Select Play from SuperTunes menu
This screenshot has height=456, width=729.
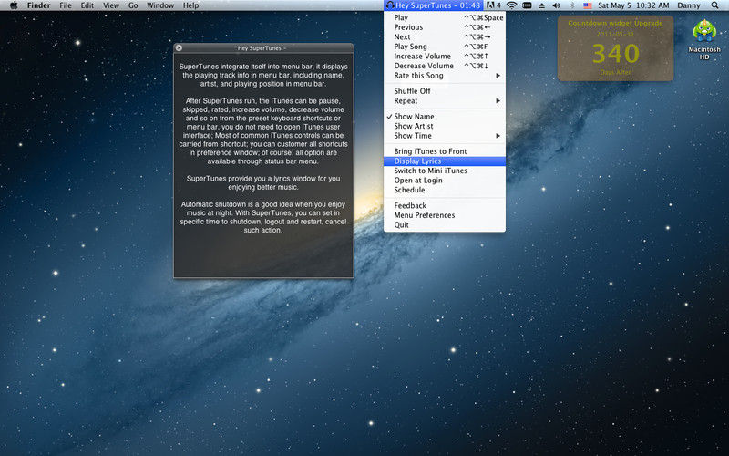coord(445,17)
